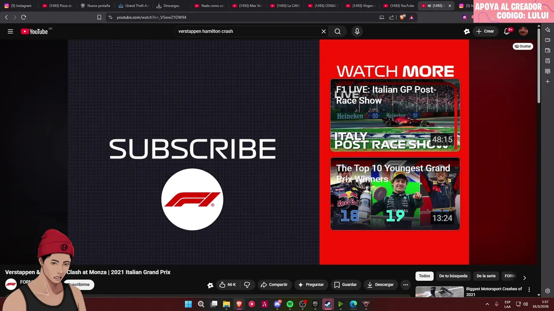Switch to the Nueva pestaña tab

95,6
